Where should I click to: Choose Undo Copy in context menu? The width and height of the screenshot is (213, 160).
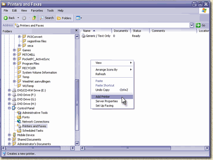(112, 90)
